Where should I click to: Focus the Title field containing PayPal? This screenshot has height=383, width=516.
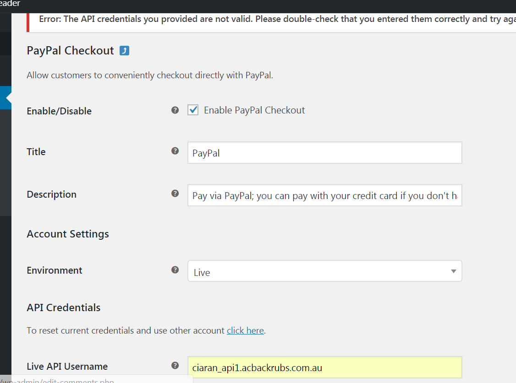pos(324,153)
